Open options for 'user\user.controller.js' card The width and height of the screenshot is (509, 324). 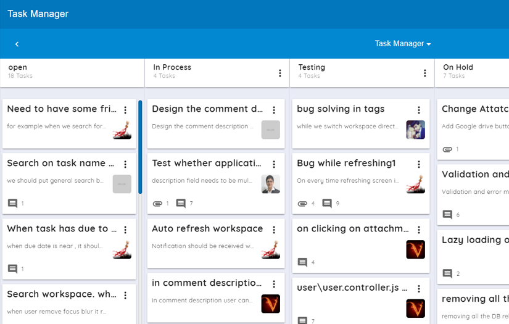coord(419,289)
